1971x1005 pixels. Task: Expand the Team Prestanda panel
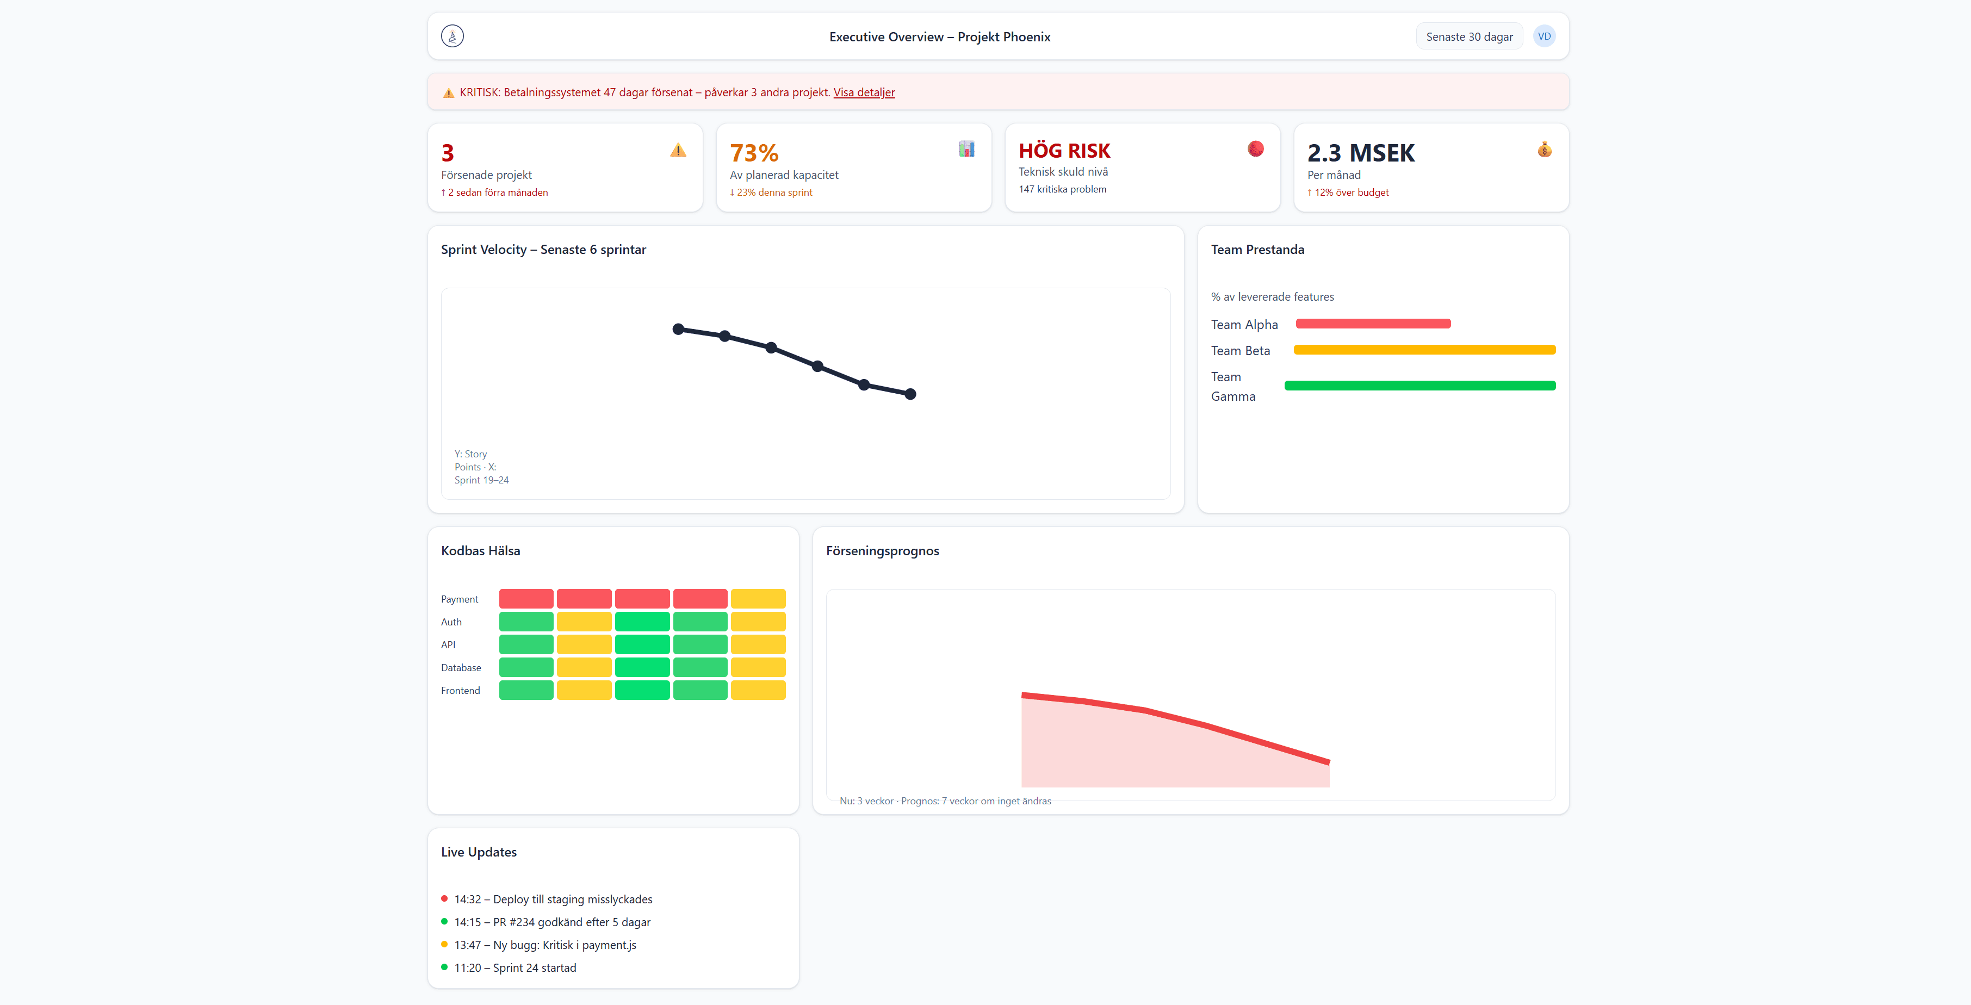(1259, 249)
